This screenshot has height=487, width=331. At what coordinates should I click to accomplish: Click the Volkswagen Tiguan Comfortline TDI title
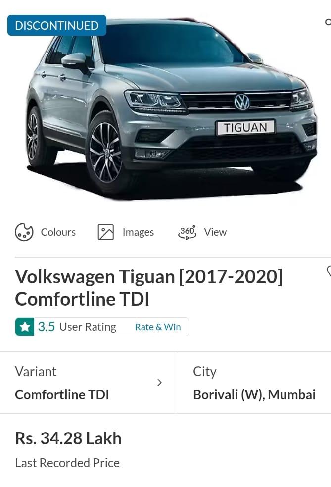point(149,288)
